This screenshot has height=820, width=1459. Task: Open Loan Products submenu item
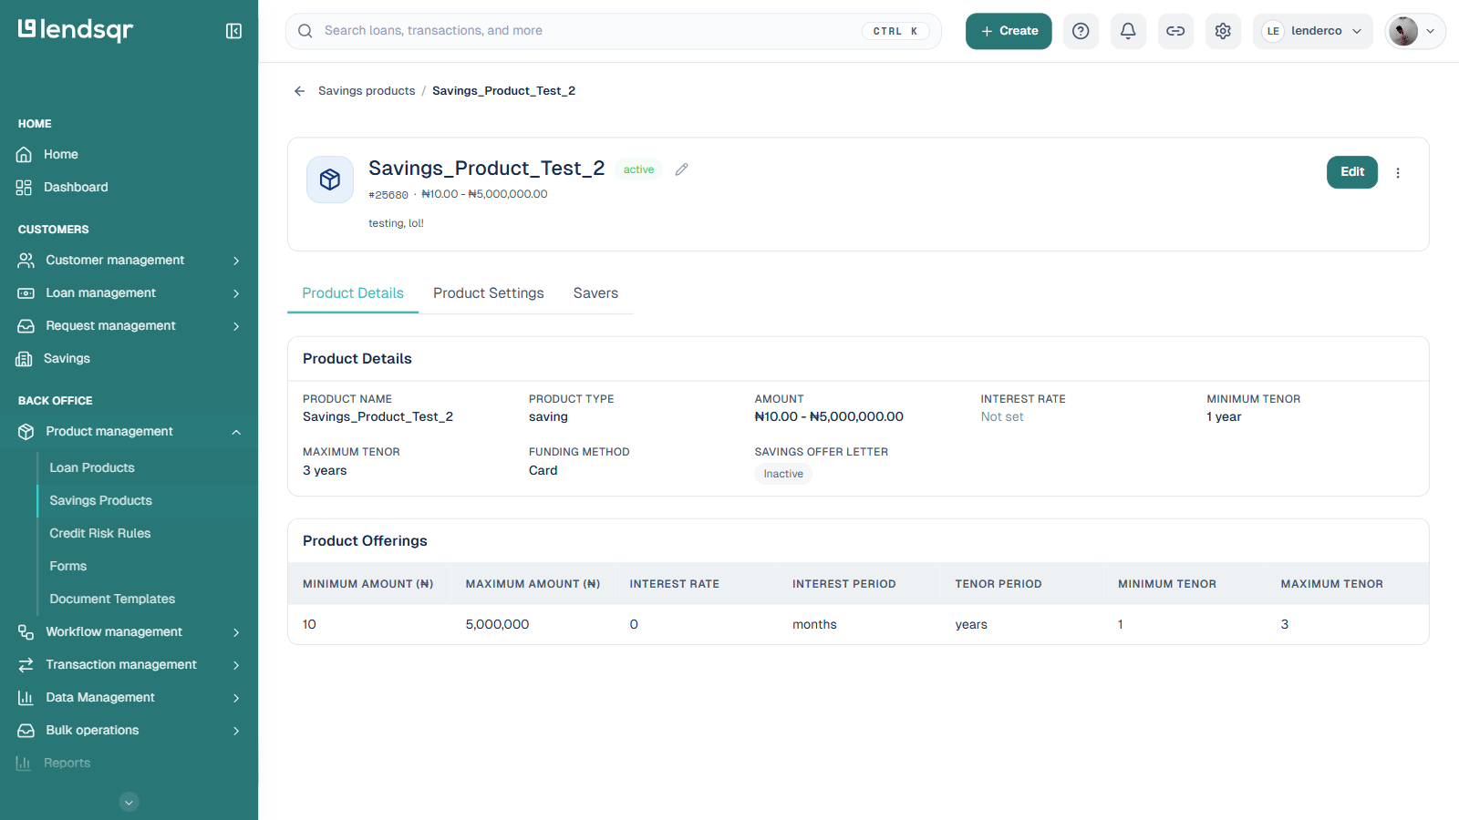(92, 468)
